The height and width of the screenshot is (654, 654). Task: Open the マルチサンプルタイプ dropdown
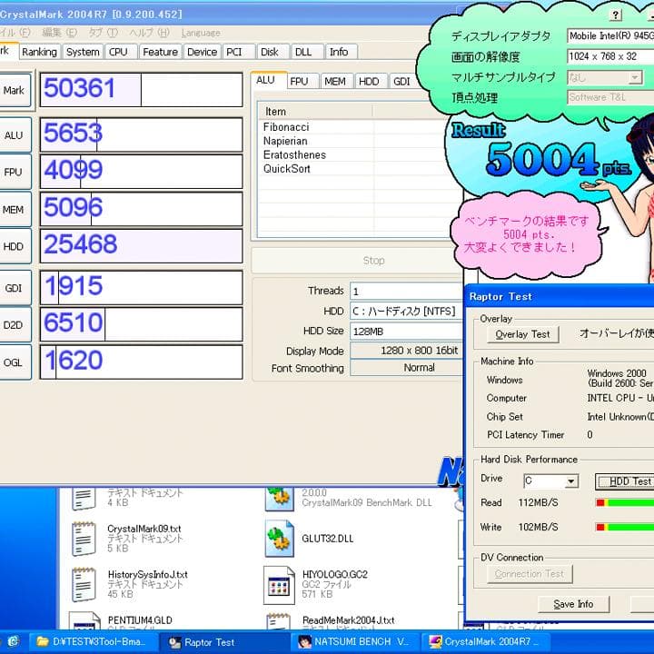[x=604, y=77]
